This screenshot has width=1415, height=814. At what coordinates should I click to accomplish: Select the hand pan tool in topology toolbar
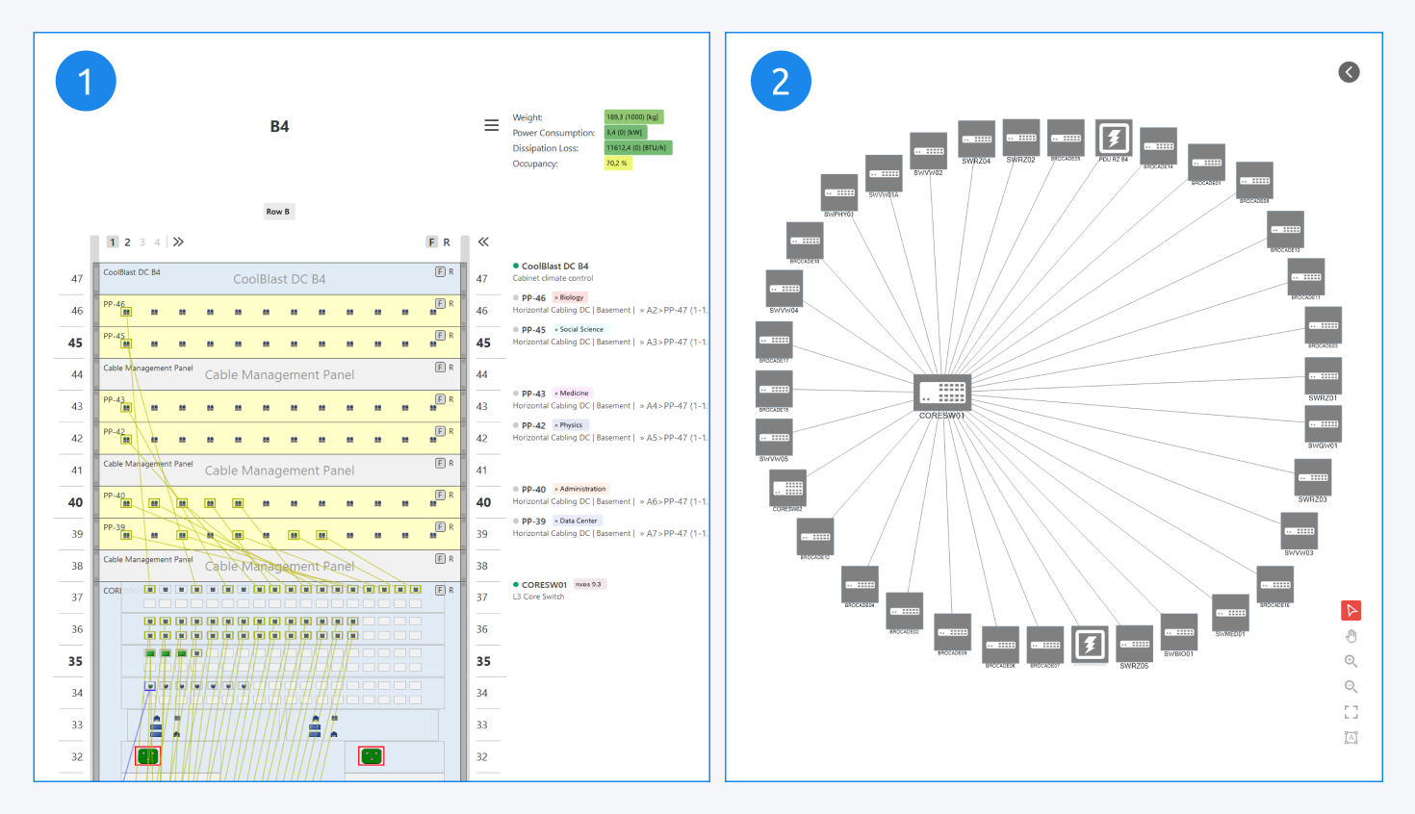click(x=1351, y=635)
